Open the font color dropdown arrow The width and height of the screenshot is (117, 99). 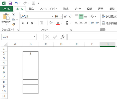pyautogui.click(x=62, y=23)
